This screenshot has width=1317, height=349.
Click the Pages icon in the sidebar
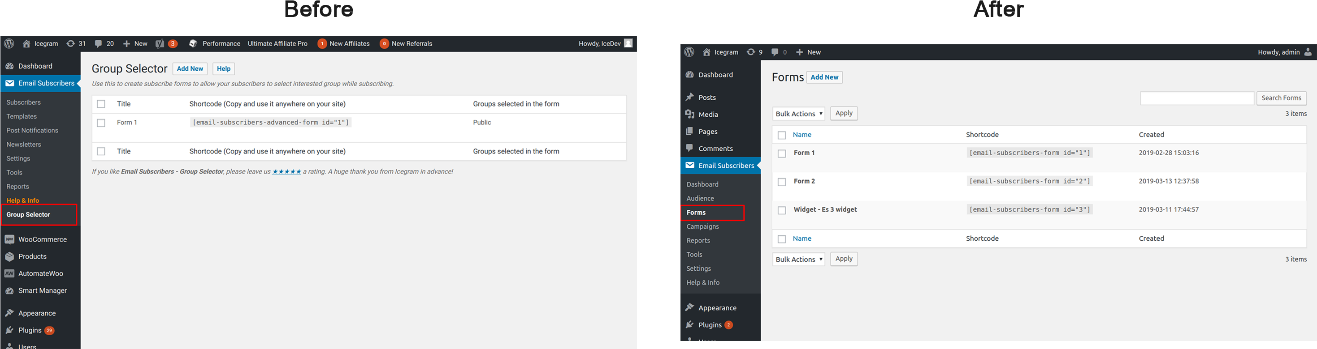point(690,131)
